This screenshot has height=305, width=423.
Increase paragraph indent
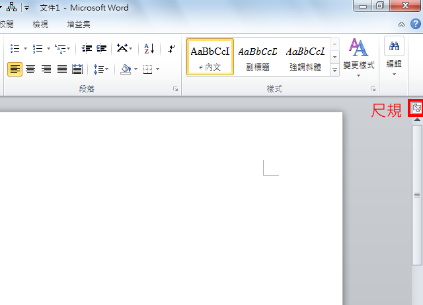[x=102, y=49]
